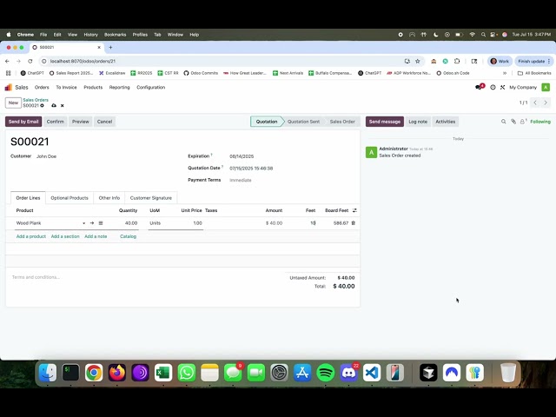Toggle Following status on this order
The width and height of the screenshot is (556, 417).
[x=540, y=122]
